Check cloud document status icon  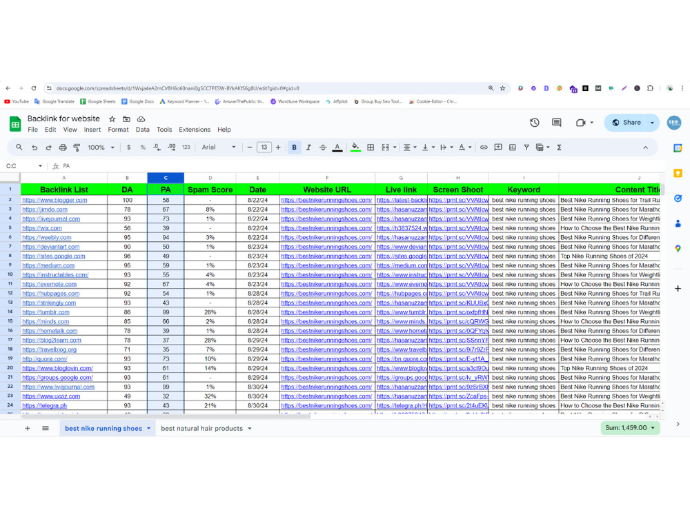[141, 119]
